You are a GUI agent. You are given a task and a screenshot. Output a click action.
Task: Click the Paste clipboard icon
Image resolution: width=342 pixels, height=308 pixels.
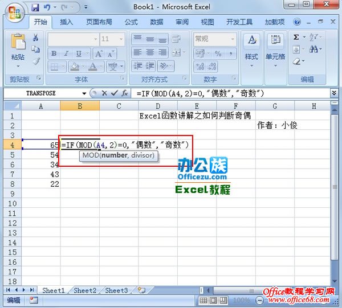(18, 42)
